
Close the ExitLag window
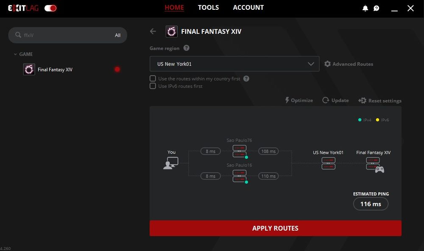click(x=410, y=8)
